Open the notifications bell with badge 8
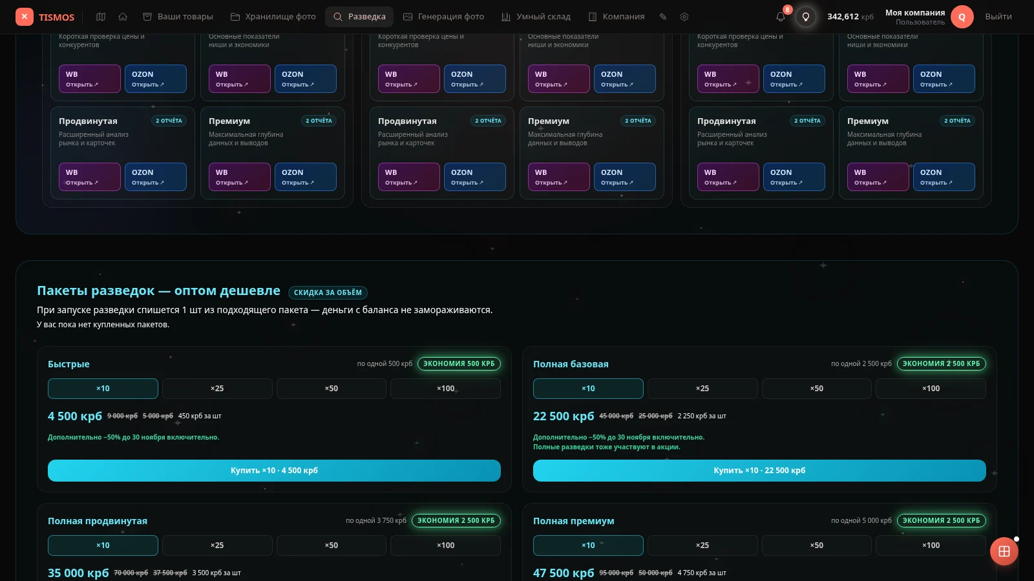1034x581 pixels. tap(781, 16)
